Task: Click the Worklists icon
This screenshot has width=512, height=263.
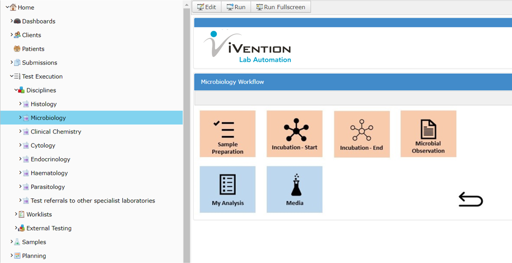Action: pyautogui.click(x=21, y=214)
